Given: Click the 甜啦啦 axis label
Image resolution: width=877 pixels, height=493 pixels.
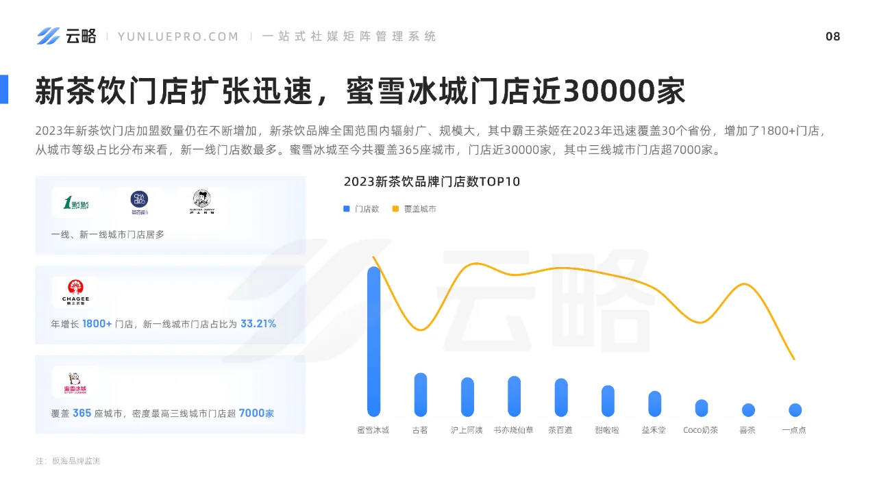Looking at the screenshot, I should pyautogui.click(x=608, y=430).
